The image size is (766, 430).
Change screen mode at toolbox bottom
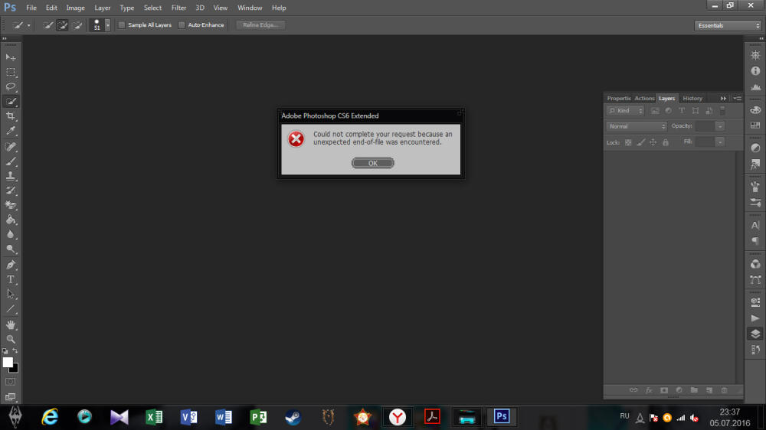(x=10, y=397)
